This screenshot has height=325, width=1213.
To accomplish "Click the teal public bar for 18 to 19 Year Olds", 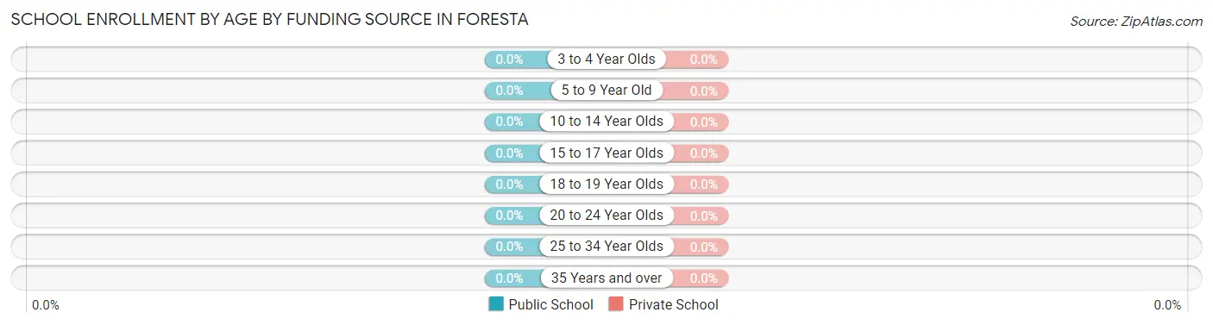I will pos(512,184).
